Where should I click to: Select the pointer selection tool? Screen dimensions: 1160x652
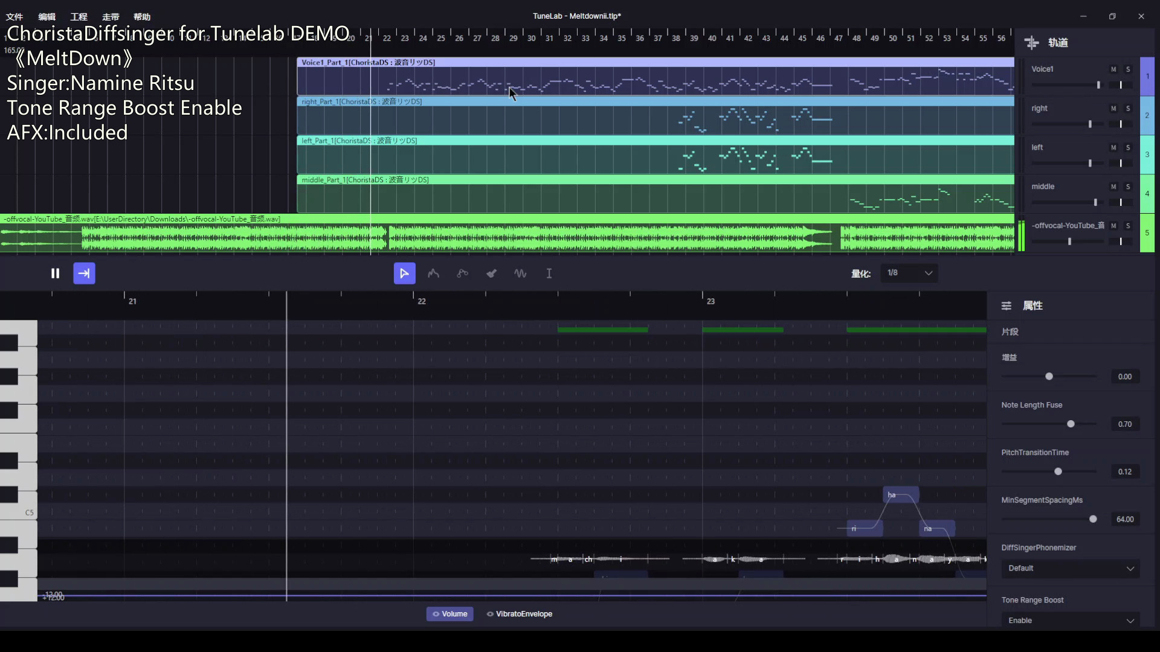[x=404, y=273]
